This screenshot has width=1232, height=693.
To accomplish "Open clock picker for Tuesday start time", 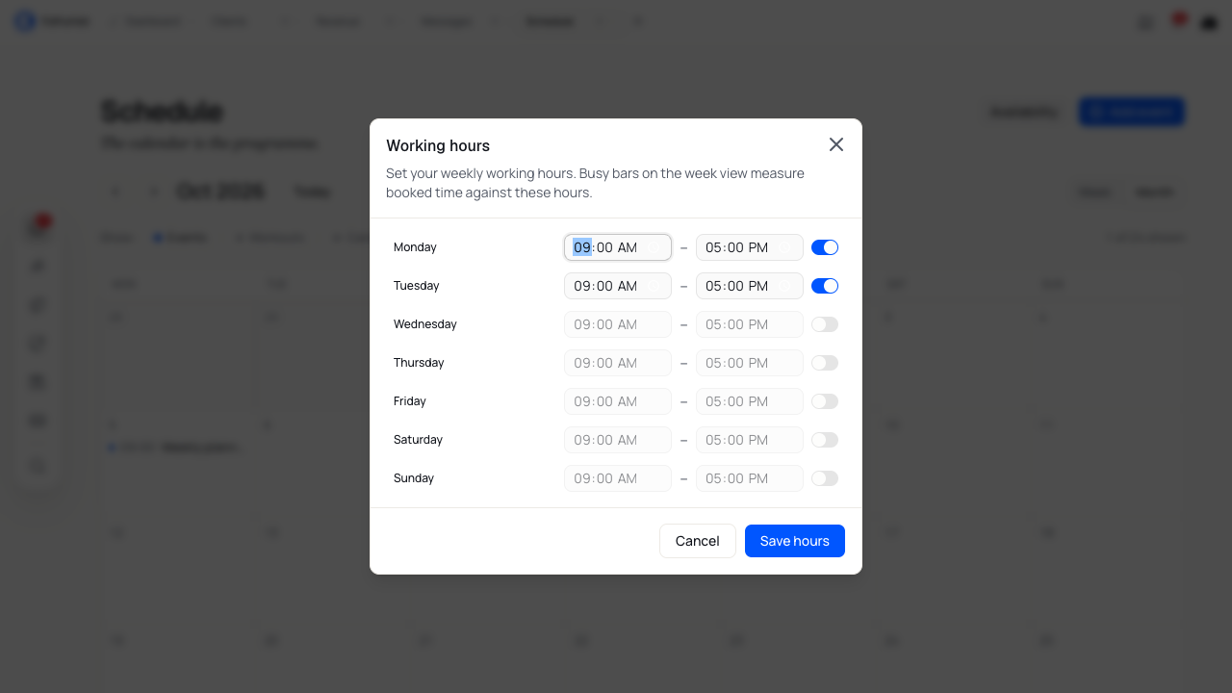I will [x=655, y=286].
